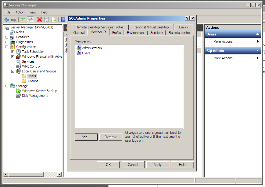The height and width of the screenshot is (187, 265).
Task: Click OK in SQLAdmin Properties
Action: click(x=108, y=165)
